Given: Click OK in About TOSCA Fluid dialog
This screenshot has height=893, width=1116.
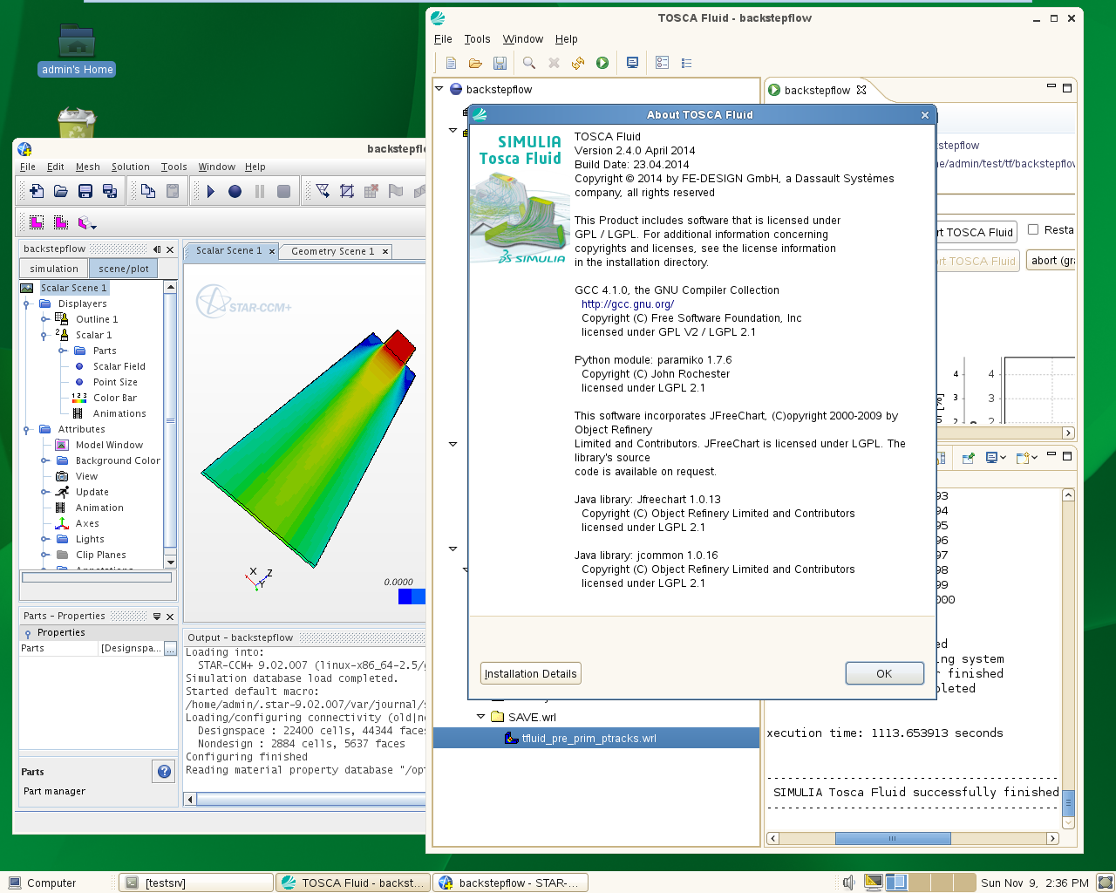Looking at the screenshot, I should pyautogui.click(x=884, y=673).
